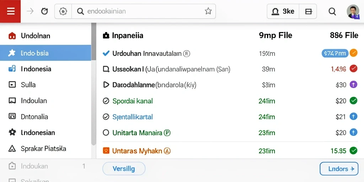The width and height of the screenshot is (364, 182).
Task: Expand the Usseokan row square toggle
Action: [106, 69]
